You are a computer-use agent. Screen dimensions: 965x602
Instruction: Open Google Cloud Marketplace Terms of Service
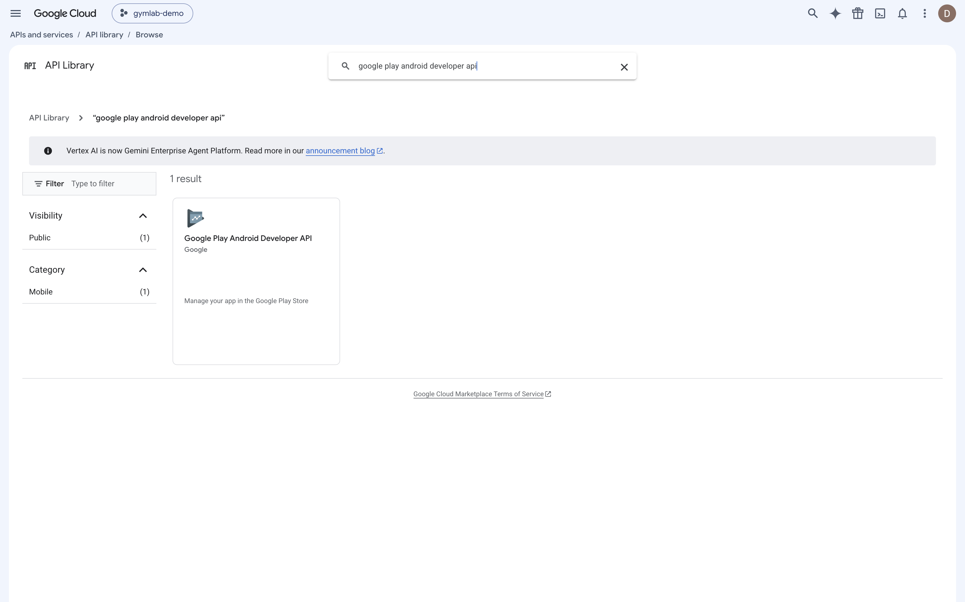(x=478, y=394)
